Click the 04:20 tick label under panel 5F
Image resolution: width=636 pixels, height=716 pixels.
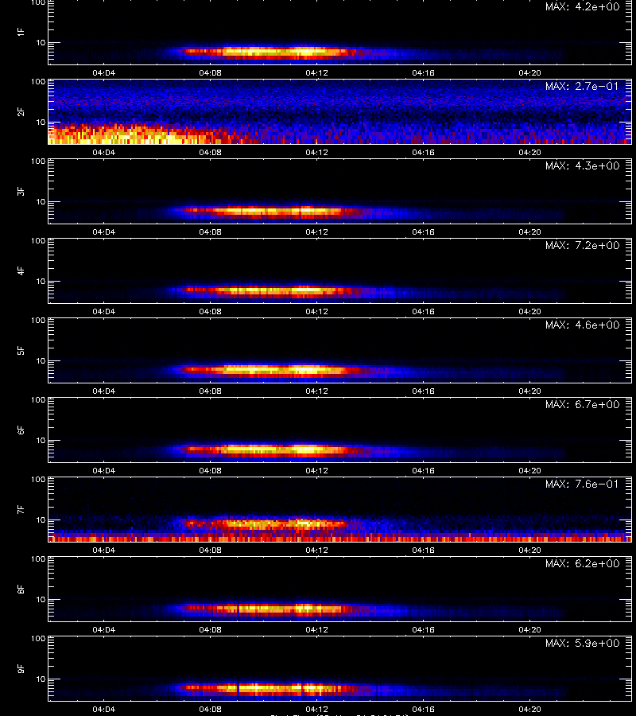tap(529, 391)
